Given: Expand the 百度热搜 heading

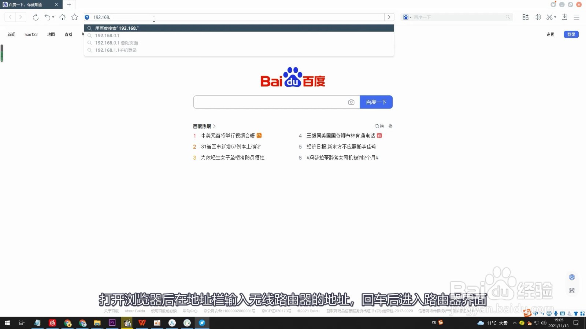Looking at the screenshot, I should click(x=204, y=126).
